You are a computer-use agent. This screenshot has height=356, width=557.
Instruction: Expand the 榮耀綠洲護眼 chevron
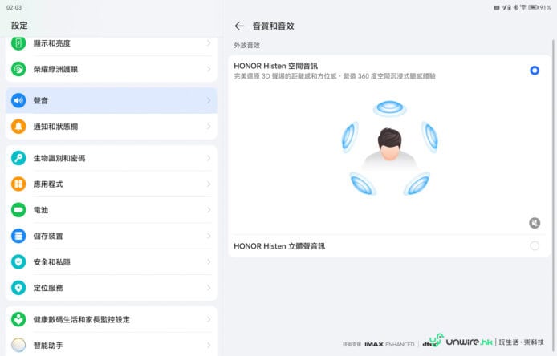coord(209,69)
